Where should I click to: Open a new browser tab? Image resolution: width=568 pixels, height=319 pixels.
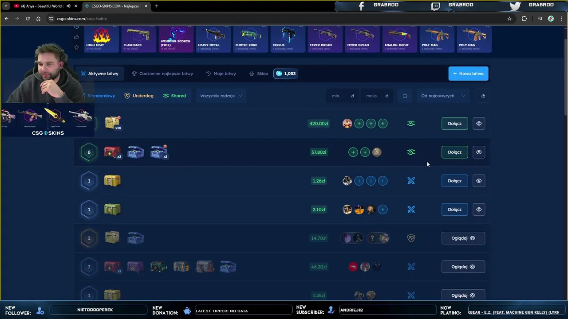[x=157, y=6]
